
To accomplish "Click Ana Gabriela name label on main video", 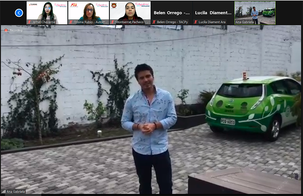I will 16,191.
